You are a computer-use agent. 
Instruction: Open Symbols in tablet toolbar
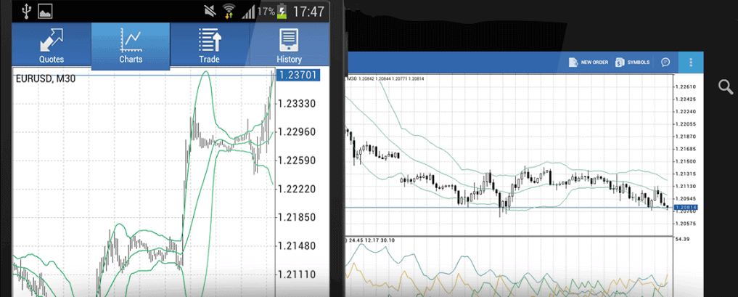click(633, 62)
